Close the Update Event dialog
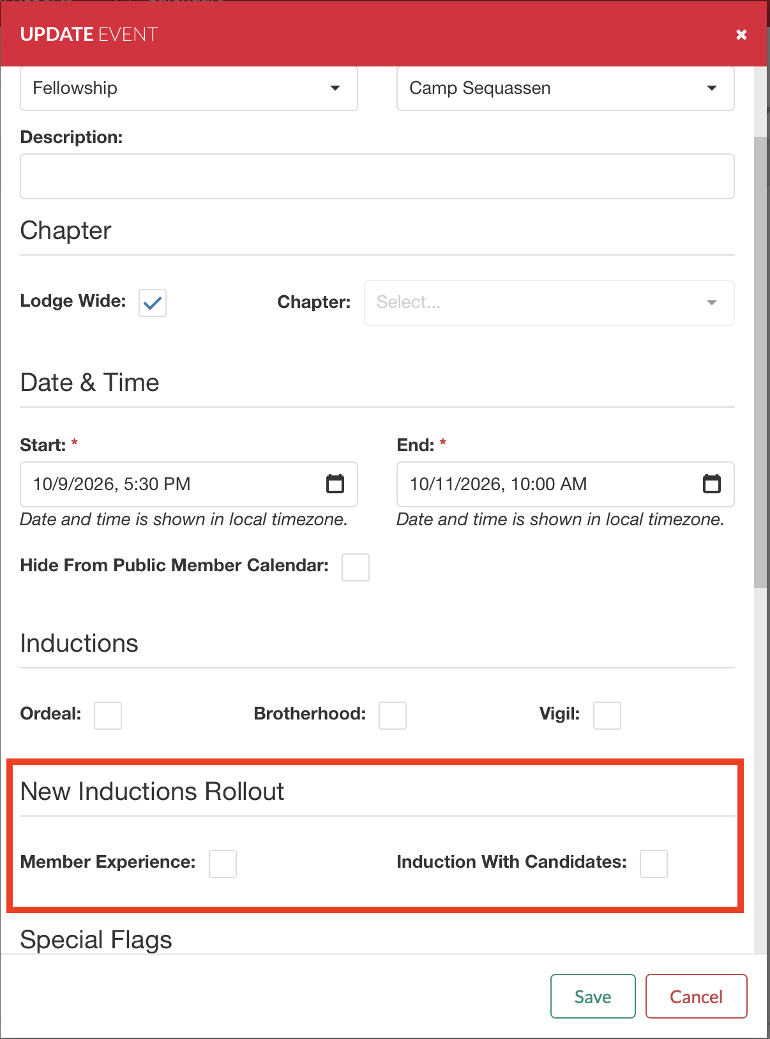 [x=741, y=35]
